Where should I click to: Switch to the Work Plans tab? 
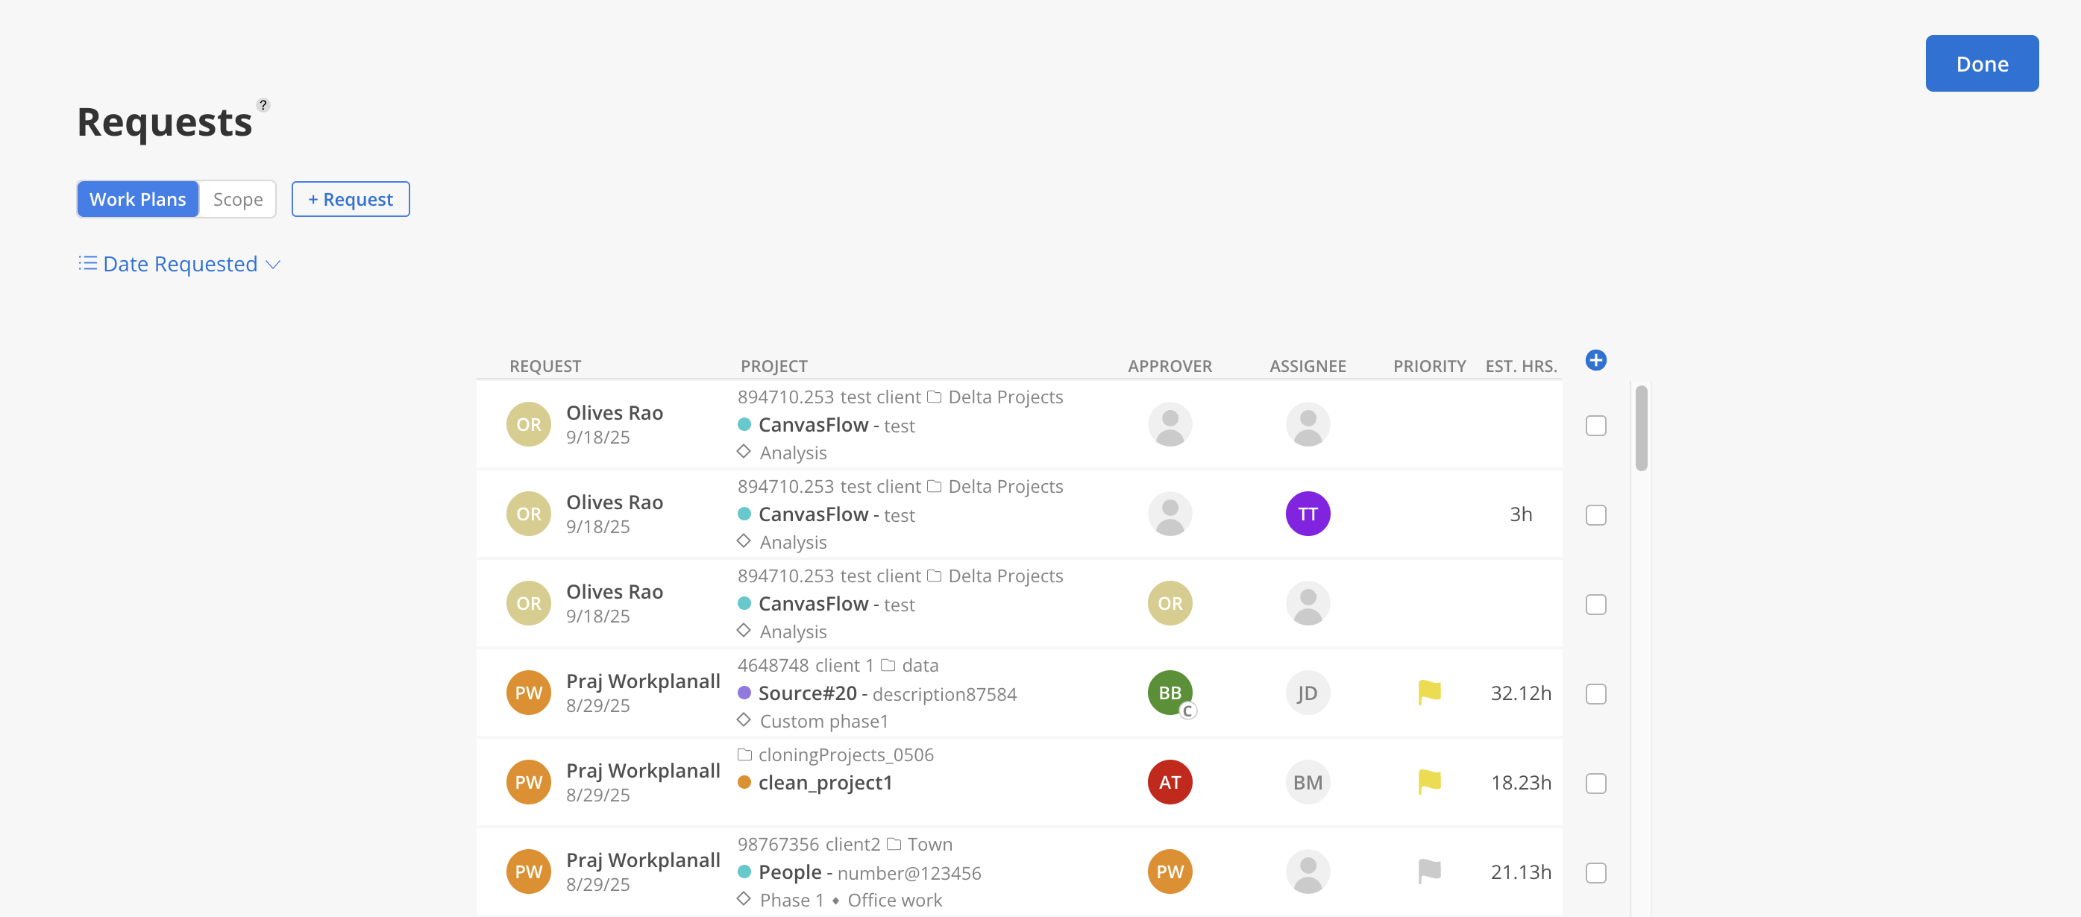(x=138, y=199)
